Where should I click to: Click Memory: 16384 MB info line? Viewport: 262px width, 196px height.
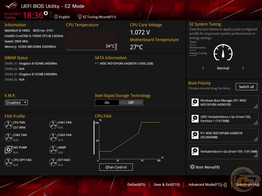(30, 47)
